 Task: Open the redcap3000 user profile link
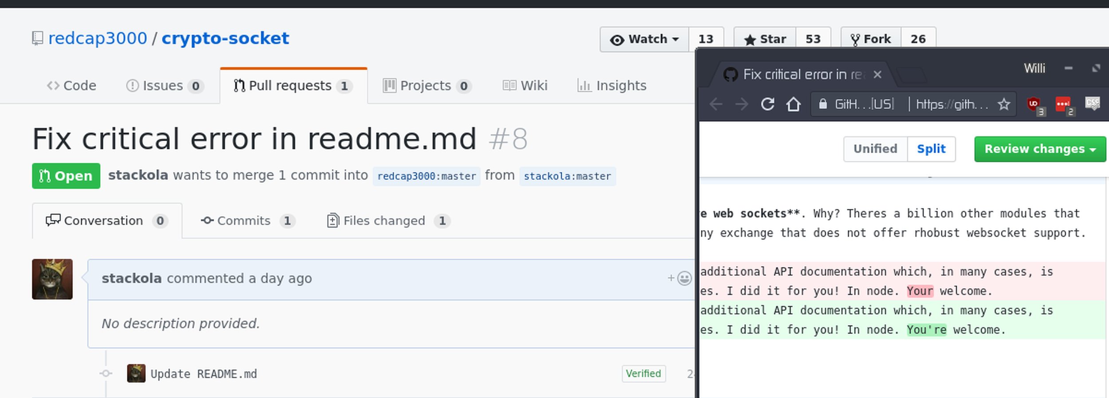[98, 39]
